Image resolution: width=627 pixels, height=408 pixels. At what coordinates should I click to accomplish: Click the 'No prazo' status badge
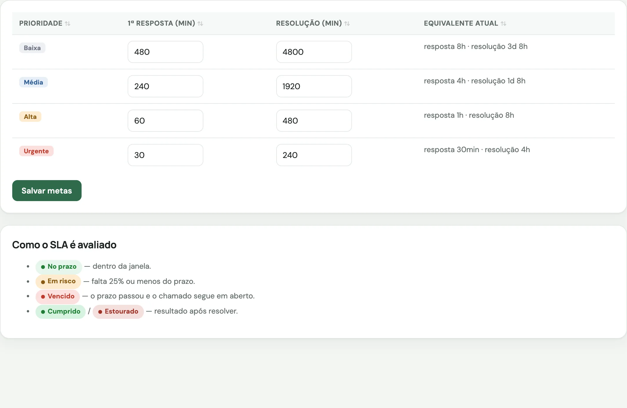(x=59, y=267)
